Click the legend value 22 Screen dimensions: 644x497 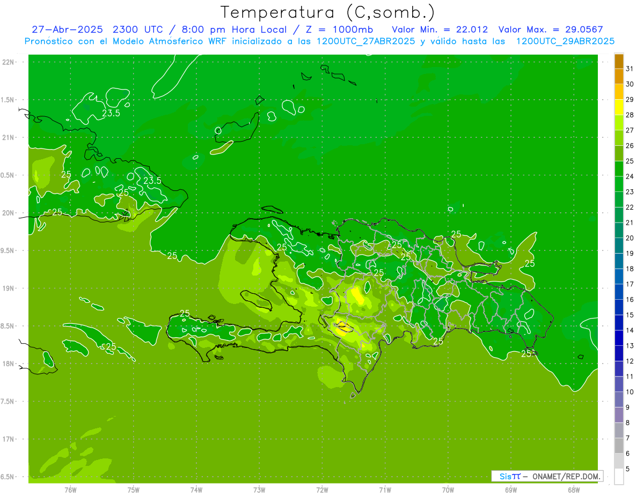click(x=630, y=207)
